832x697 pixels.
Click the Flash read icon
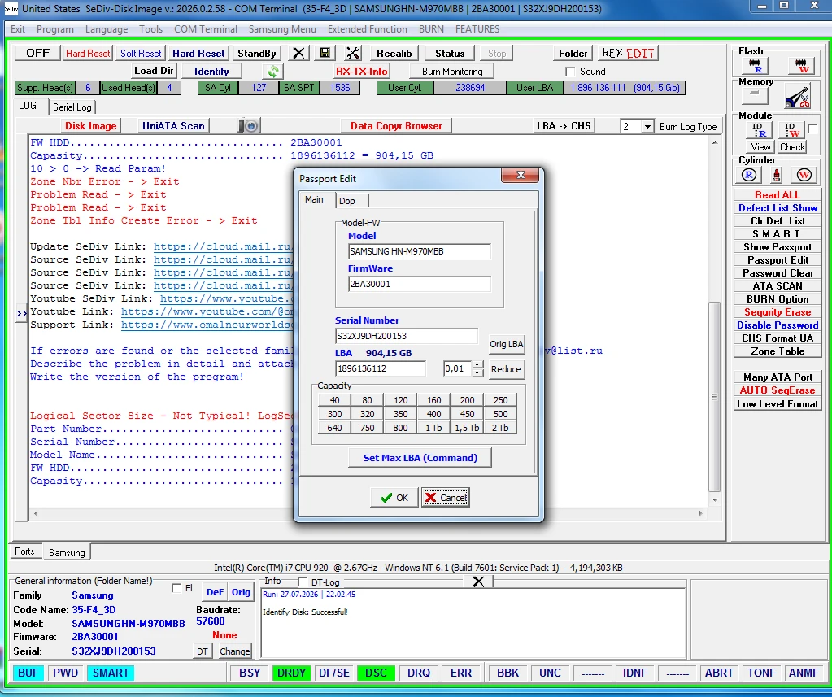click(755, 67)
